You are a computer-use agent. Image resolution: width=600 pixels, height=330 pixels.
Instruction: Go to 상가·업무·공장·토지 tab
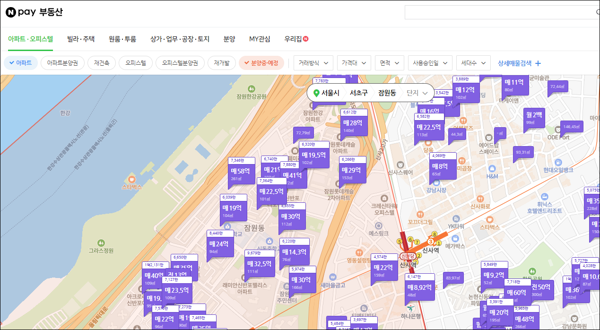[x=180, y=39]
